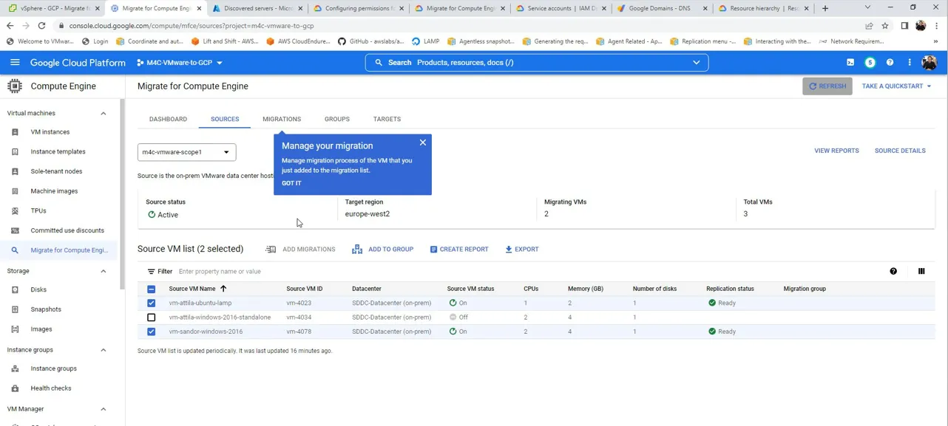Image resolution: width=948 pixels, height=426 pixels.
Task: Collapse the VM Manager section
Action: pos(104,409)
